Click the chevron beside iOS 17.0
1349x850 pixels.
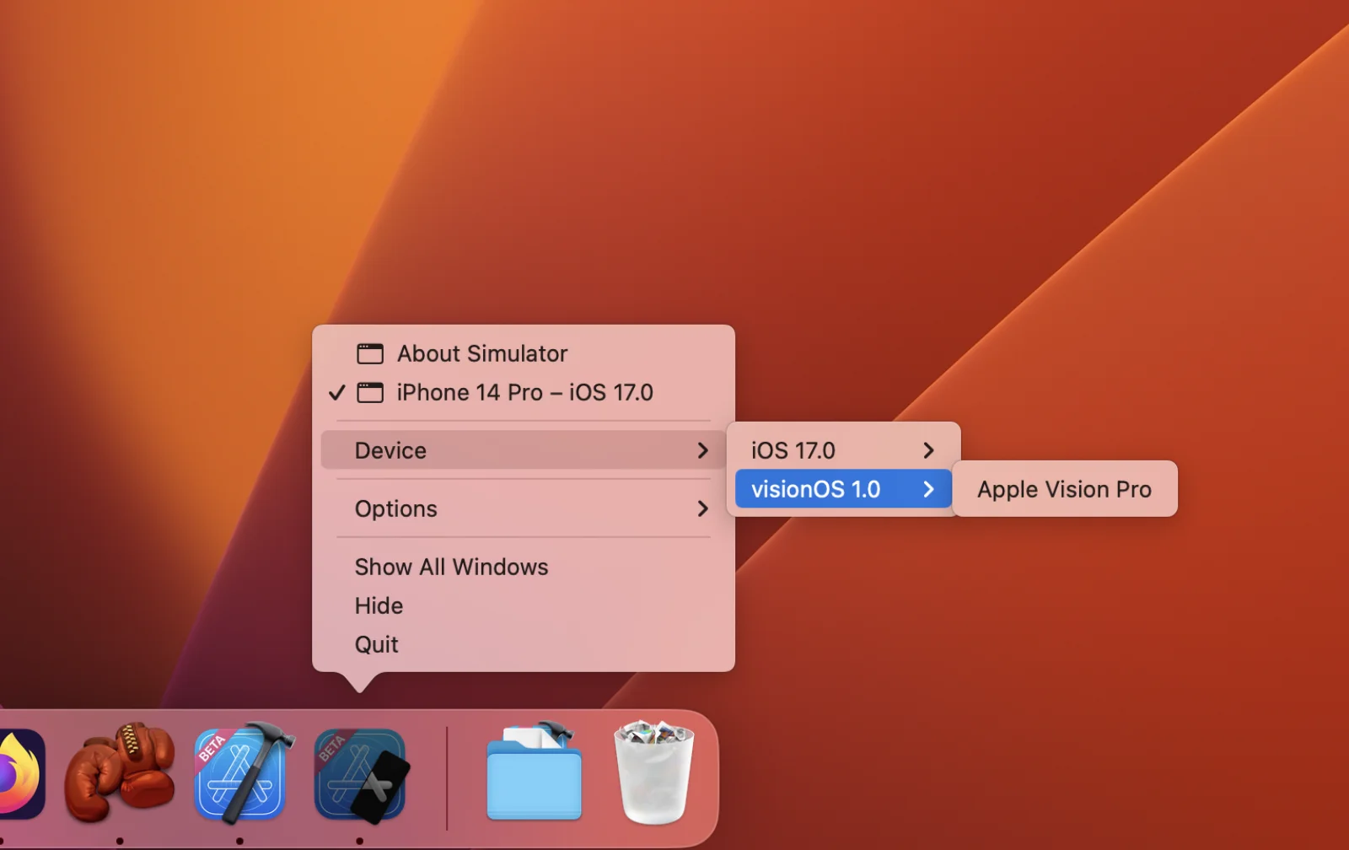point(928,450)
